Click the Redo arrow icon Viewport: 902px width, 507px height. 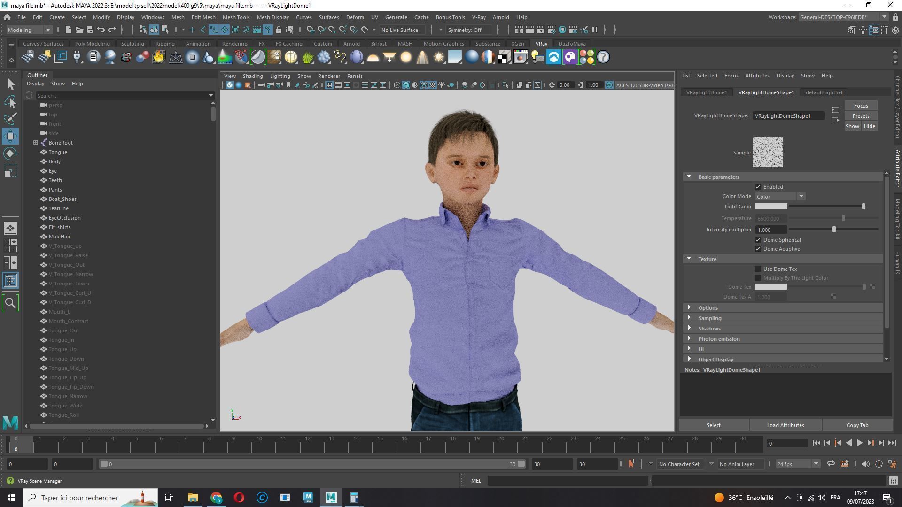pyautogui.click(x=112, y=30)
